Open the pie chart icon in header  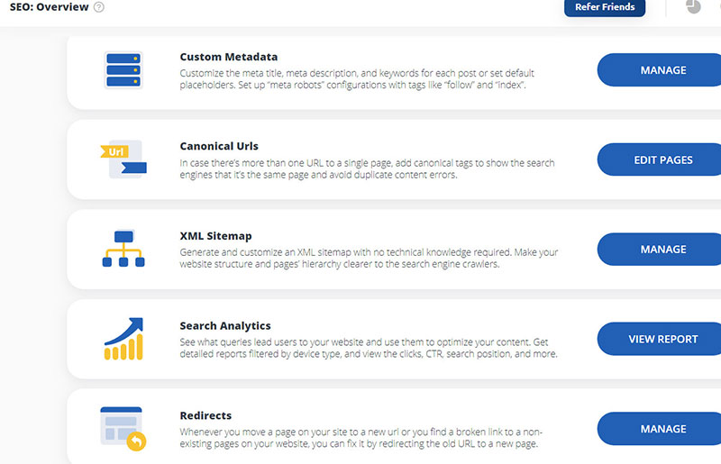[x=692, y=7]
